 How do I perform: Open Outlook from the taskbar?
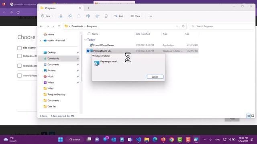[114, 140]
